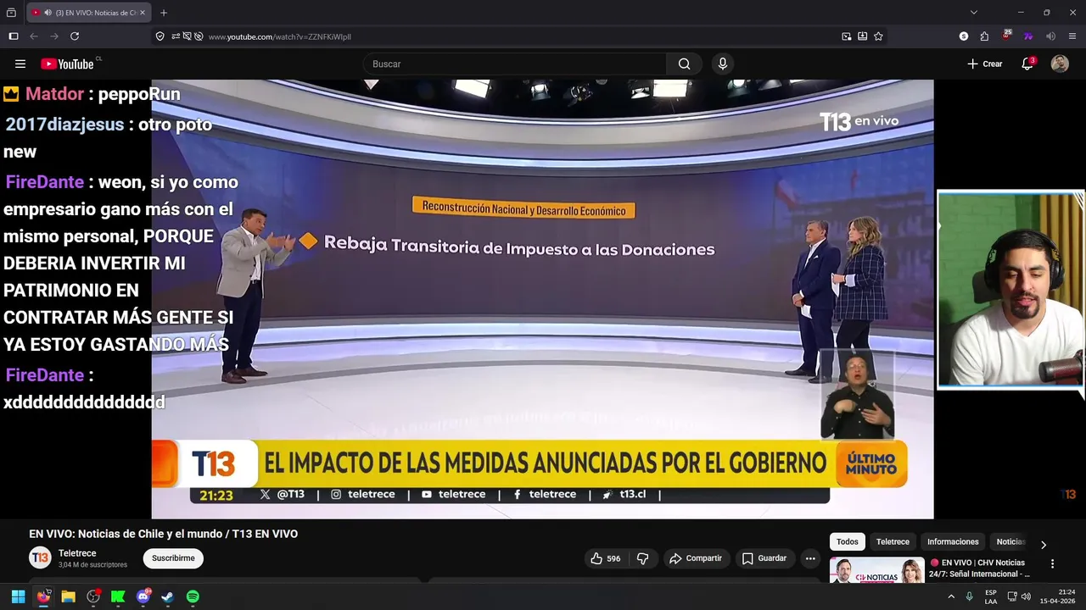Toggle the browser sidebar icon
Image resolution: width=1086 pixels, height=610 pixels.
[x=13, y=36]
